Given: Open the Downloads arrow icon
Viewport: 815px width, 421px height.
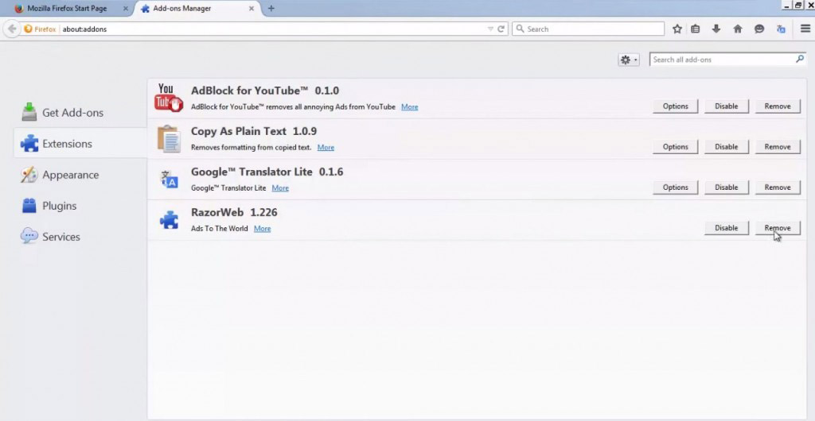Looking at the screenshot, I should pos(716,29).
